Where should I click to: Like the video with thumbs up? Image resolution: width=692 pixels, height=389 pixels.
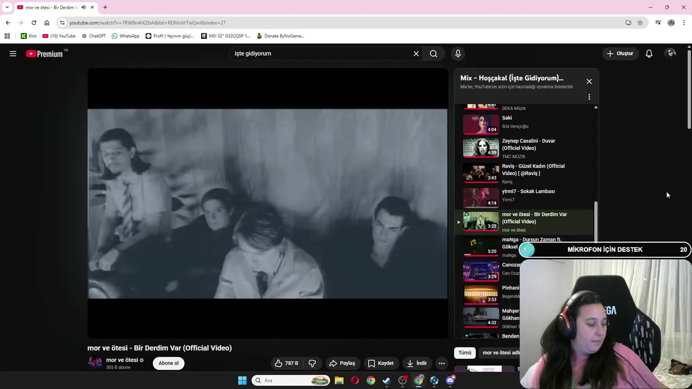287,363
